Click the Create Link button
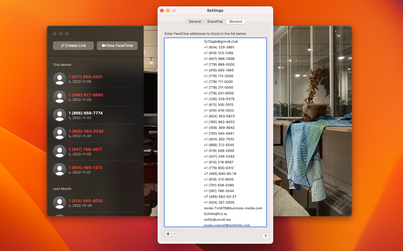 tap(73, 46)
